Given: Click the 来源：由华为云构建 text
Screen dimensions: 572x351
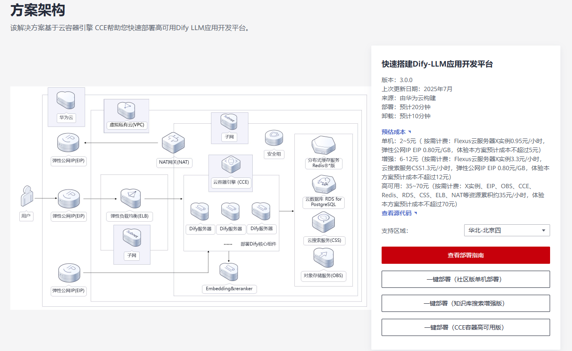Looking at the screenshot, I should [409, 98].
